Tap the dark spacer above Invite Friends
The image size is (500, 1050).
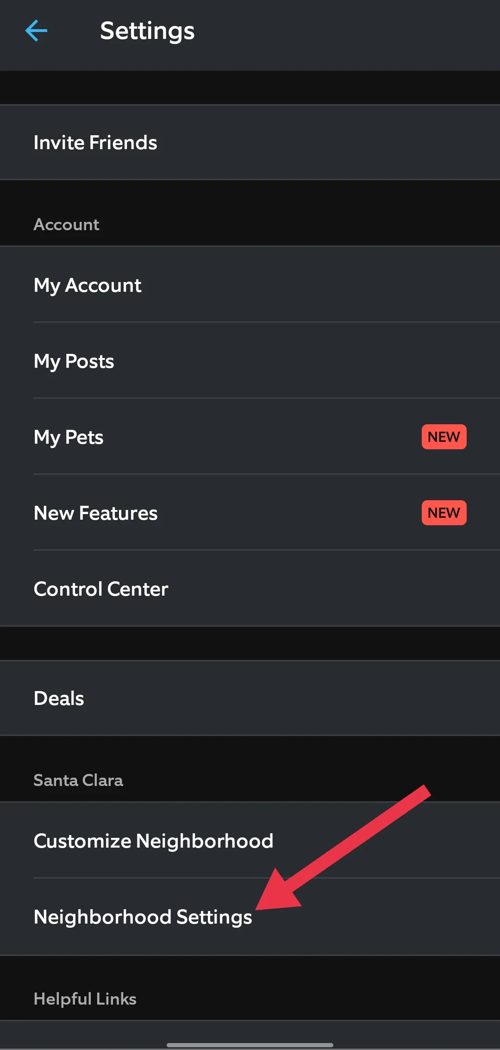coord(250,88)
